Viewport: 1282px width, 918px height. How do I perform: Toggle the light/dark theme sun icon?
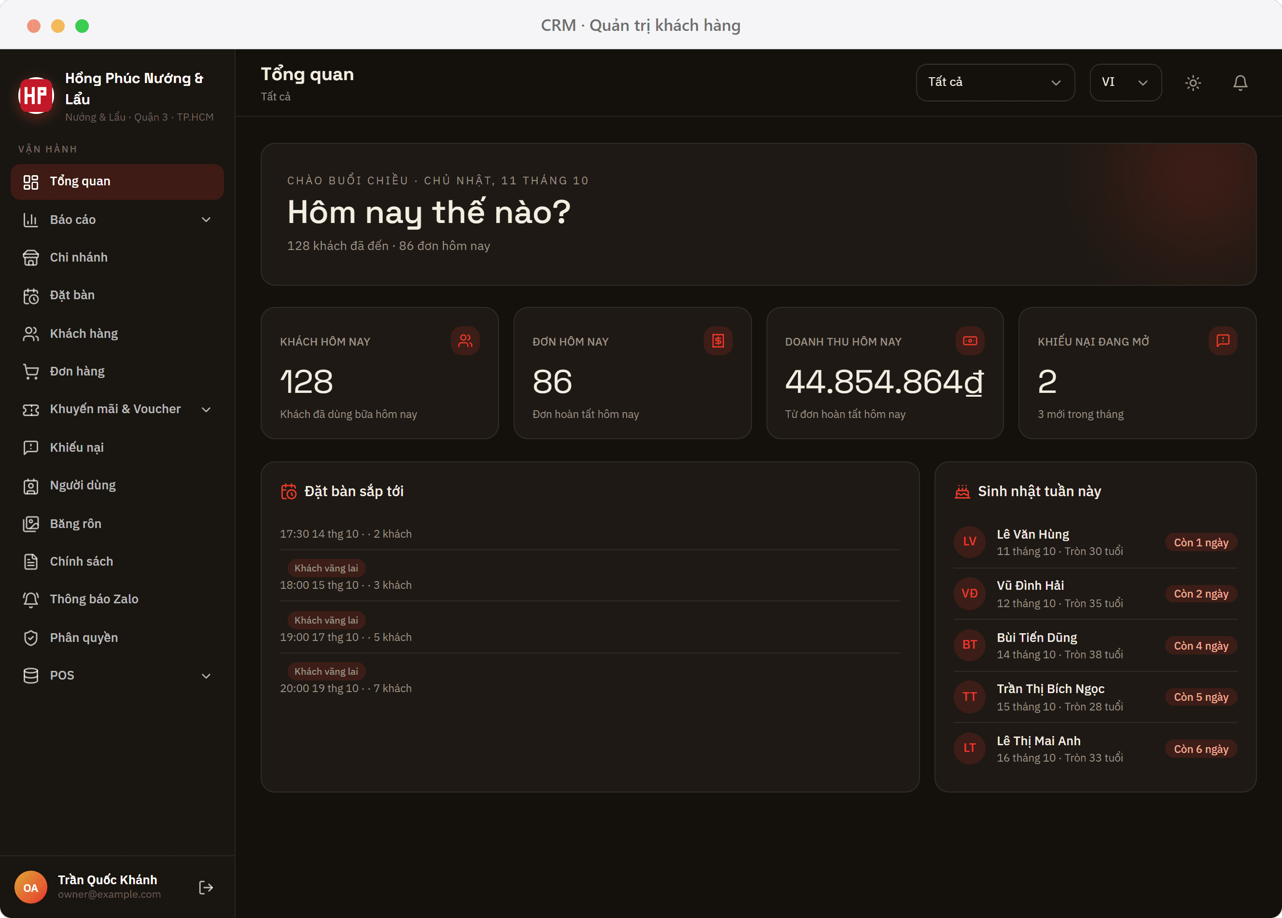[1193, 83]
